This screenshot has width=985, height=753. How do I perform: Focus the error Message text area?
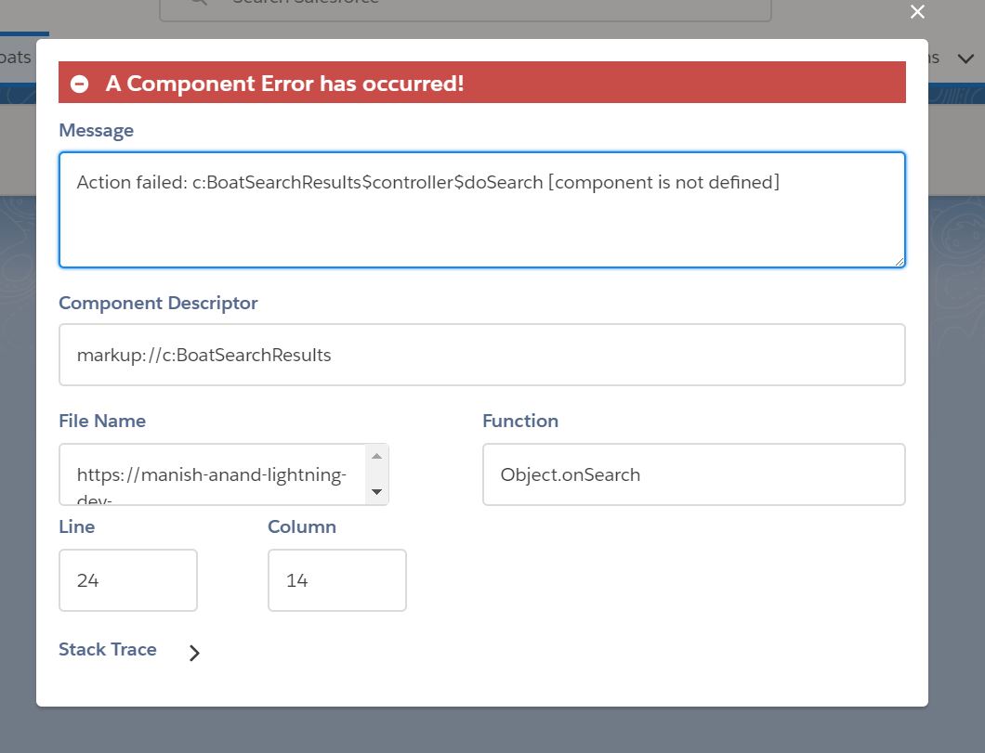pos(481,210)
